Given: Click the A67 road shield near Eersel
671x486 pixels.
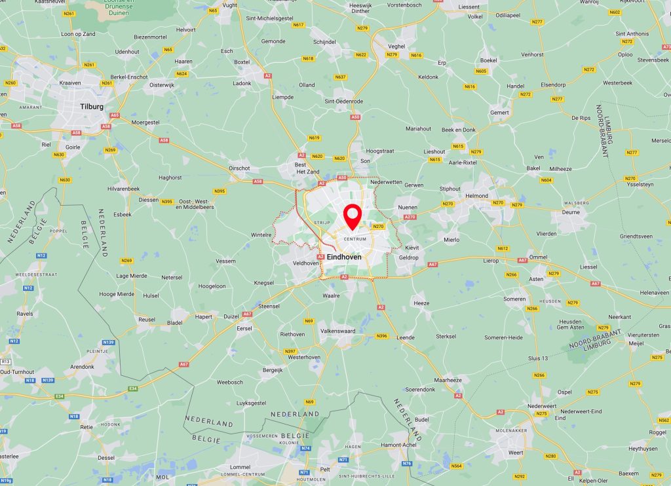Looking at the screenshot, I should tap(247, 314).
